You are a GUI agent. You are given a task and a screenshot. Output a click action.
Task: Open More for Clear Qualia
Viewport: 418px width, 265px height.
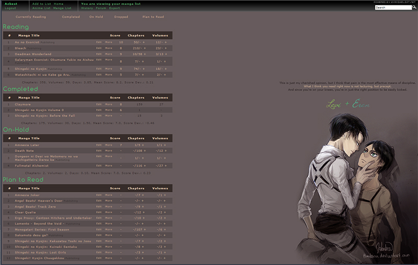[x=109, y=212]
